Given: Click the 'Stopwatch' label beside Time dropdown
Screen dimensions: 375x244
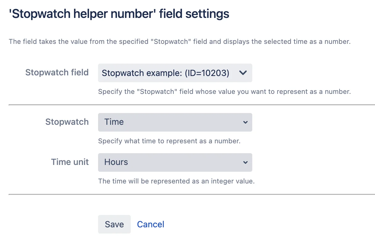Looking at the screenshot, I should (67, 122).
